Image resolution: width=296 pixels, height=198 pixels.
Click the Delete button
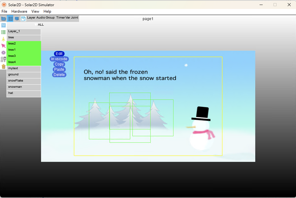[59, 75]
